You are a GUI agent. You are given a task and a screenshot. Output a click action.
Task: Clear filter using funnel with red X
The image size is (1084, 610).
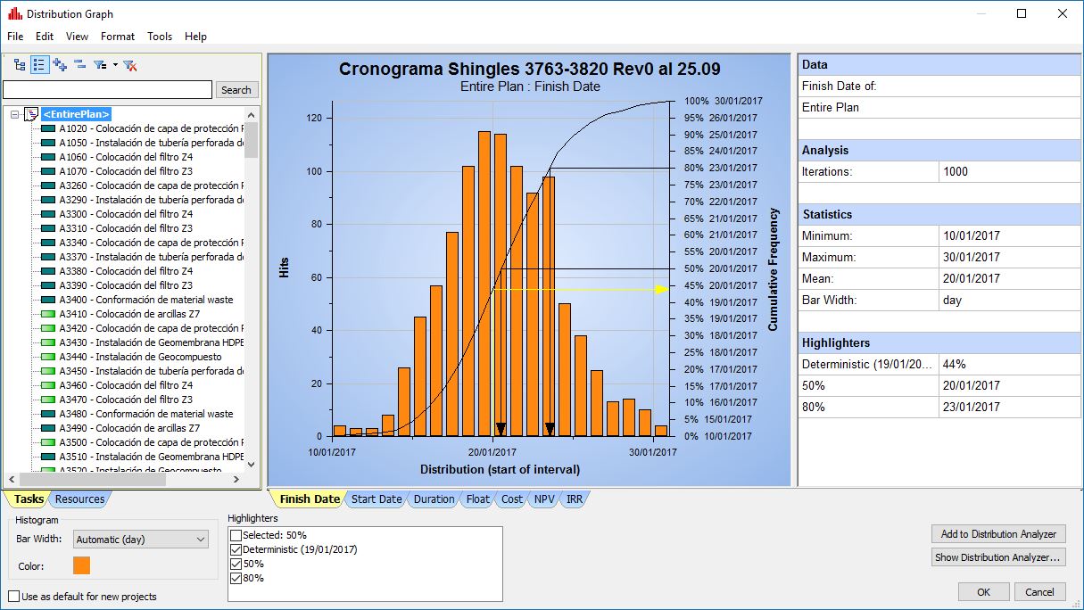(x=129, y=65)
